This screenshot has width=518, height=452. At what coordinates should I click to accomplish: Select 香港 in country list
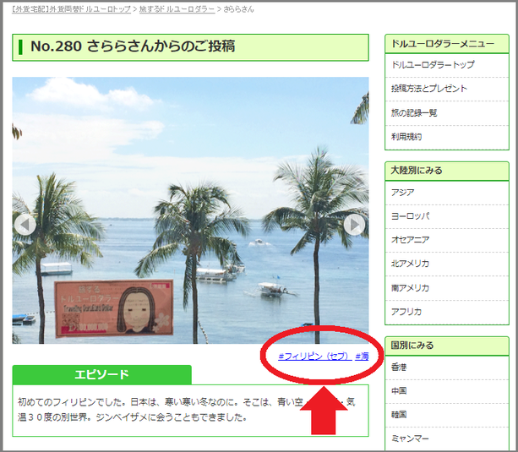pos(399,368)
